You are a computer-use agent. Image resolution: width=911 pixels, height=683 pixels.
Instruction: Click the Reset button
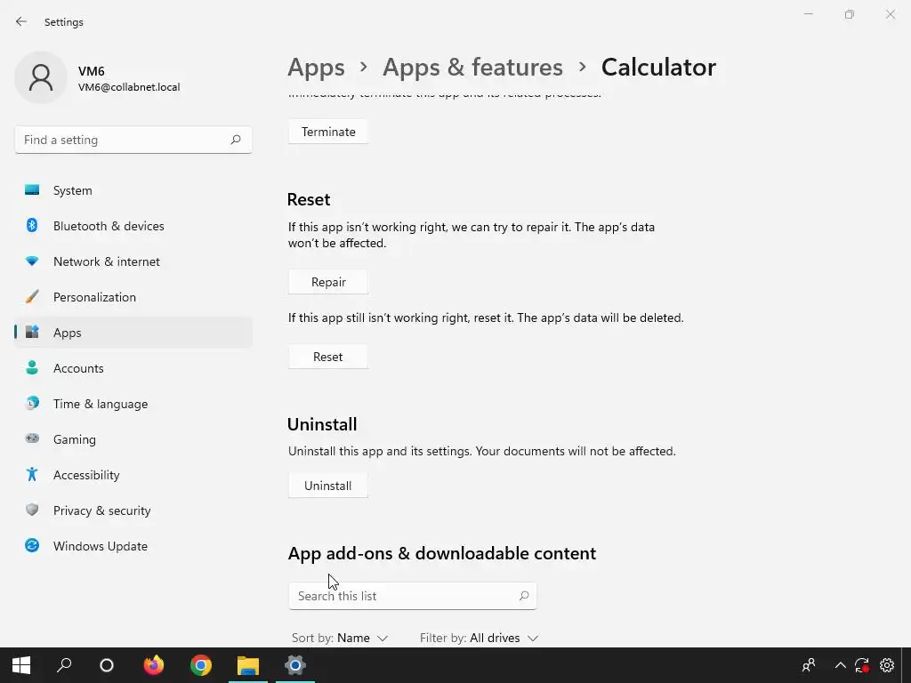click(328, 357)
